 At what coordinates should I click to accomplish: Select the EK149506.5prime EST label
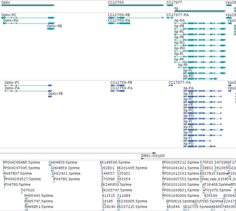coord(115,162)
